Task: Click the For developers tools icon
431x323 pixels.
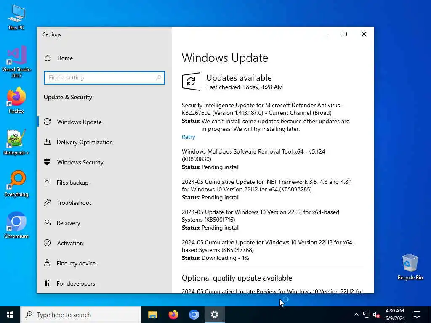Action: click(x=47, y=283)
